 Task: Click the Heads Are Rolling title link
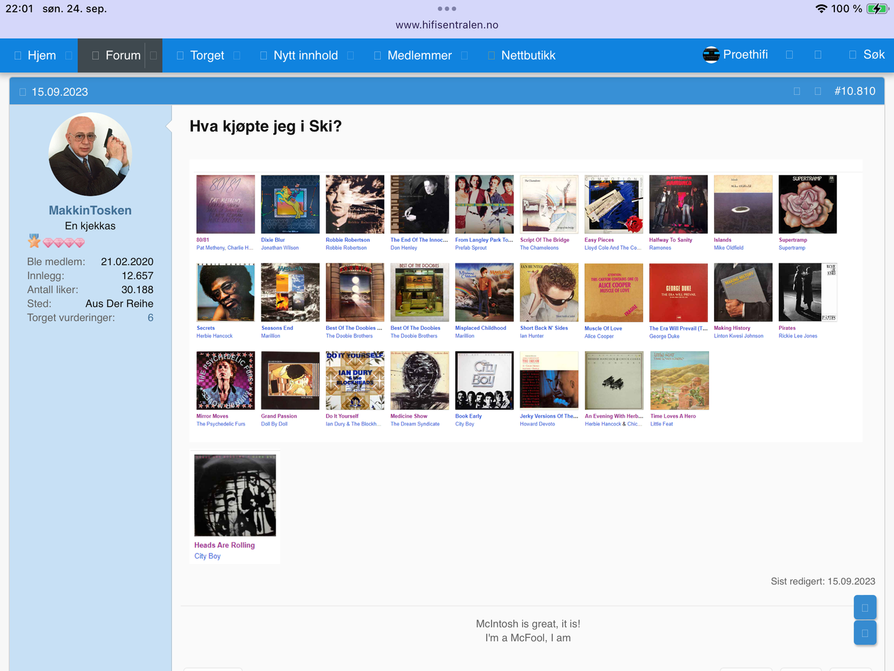click(225, 545)
